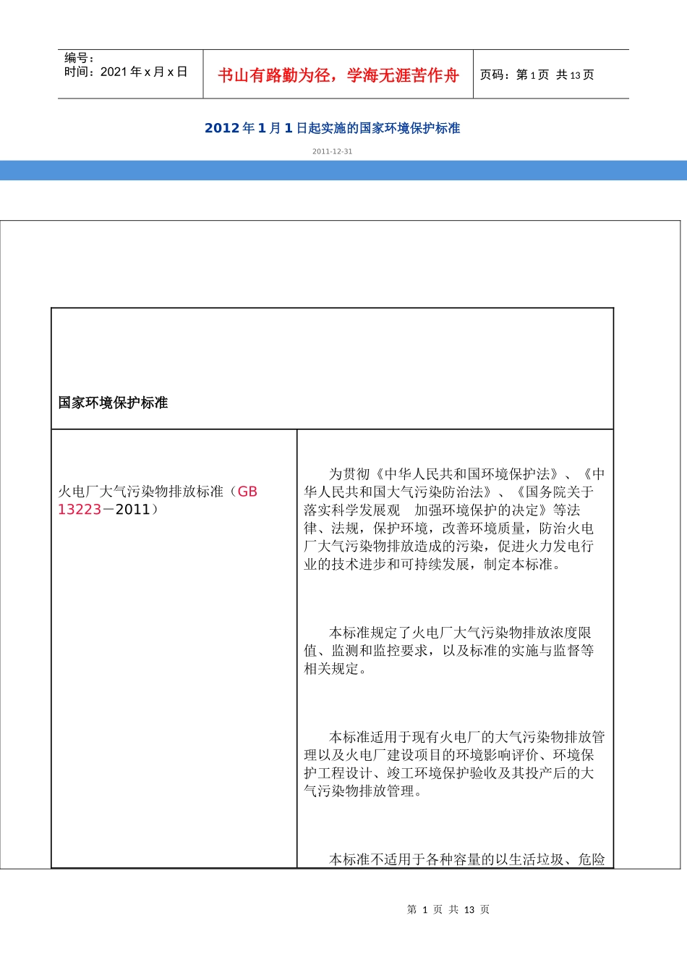Screen dimensions: 687x973
Task: Click the date text '2011-12-31'
Action: pos(332,151)
